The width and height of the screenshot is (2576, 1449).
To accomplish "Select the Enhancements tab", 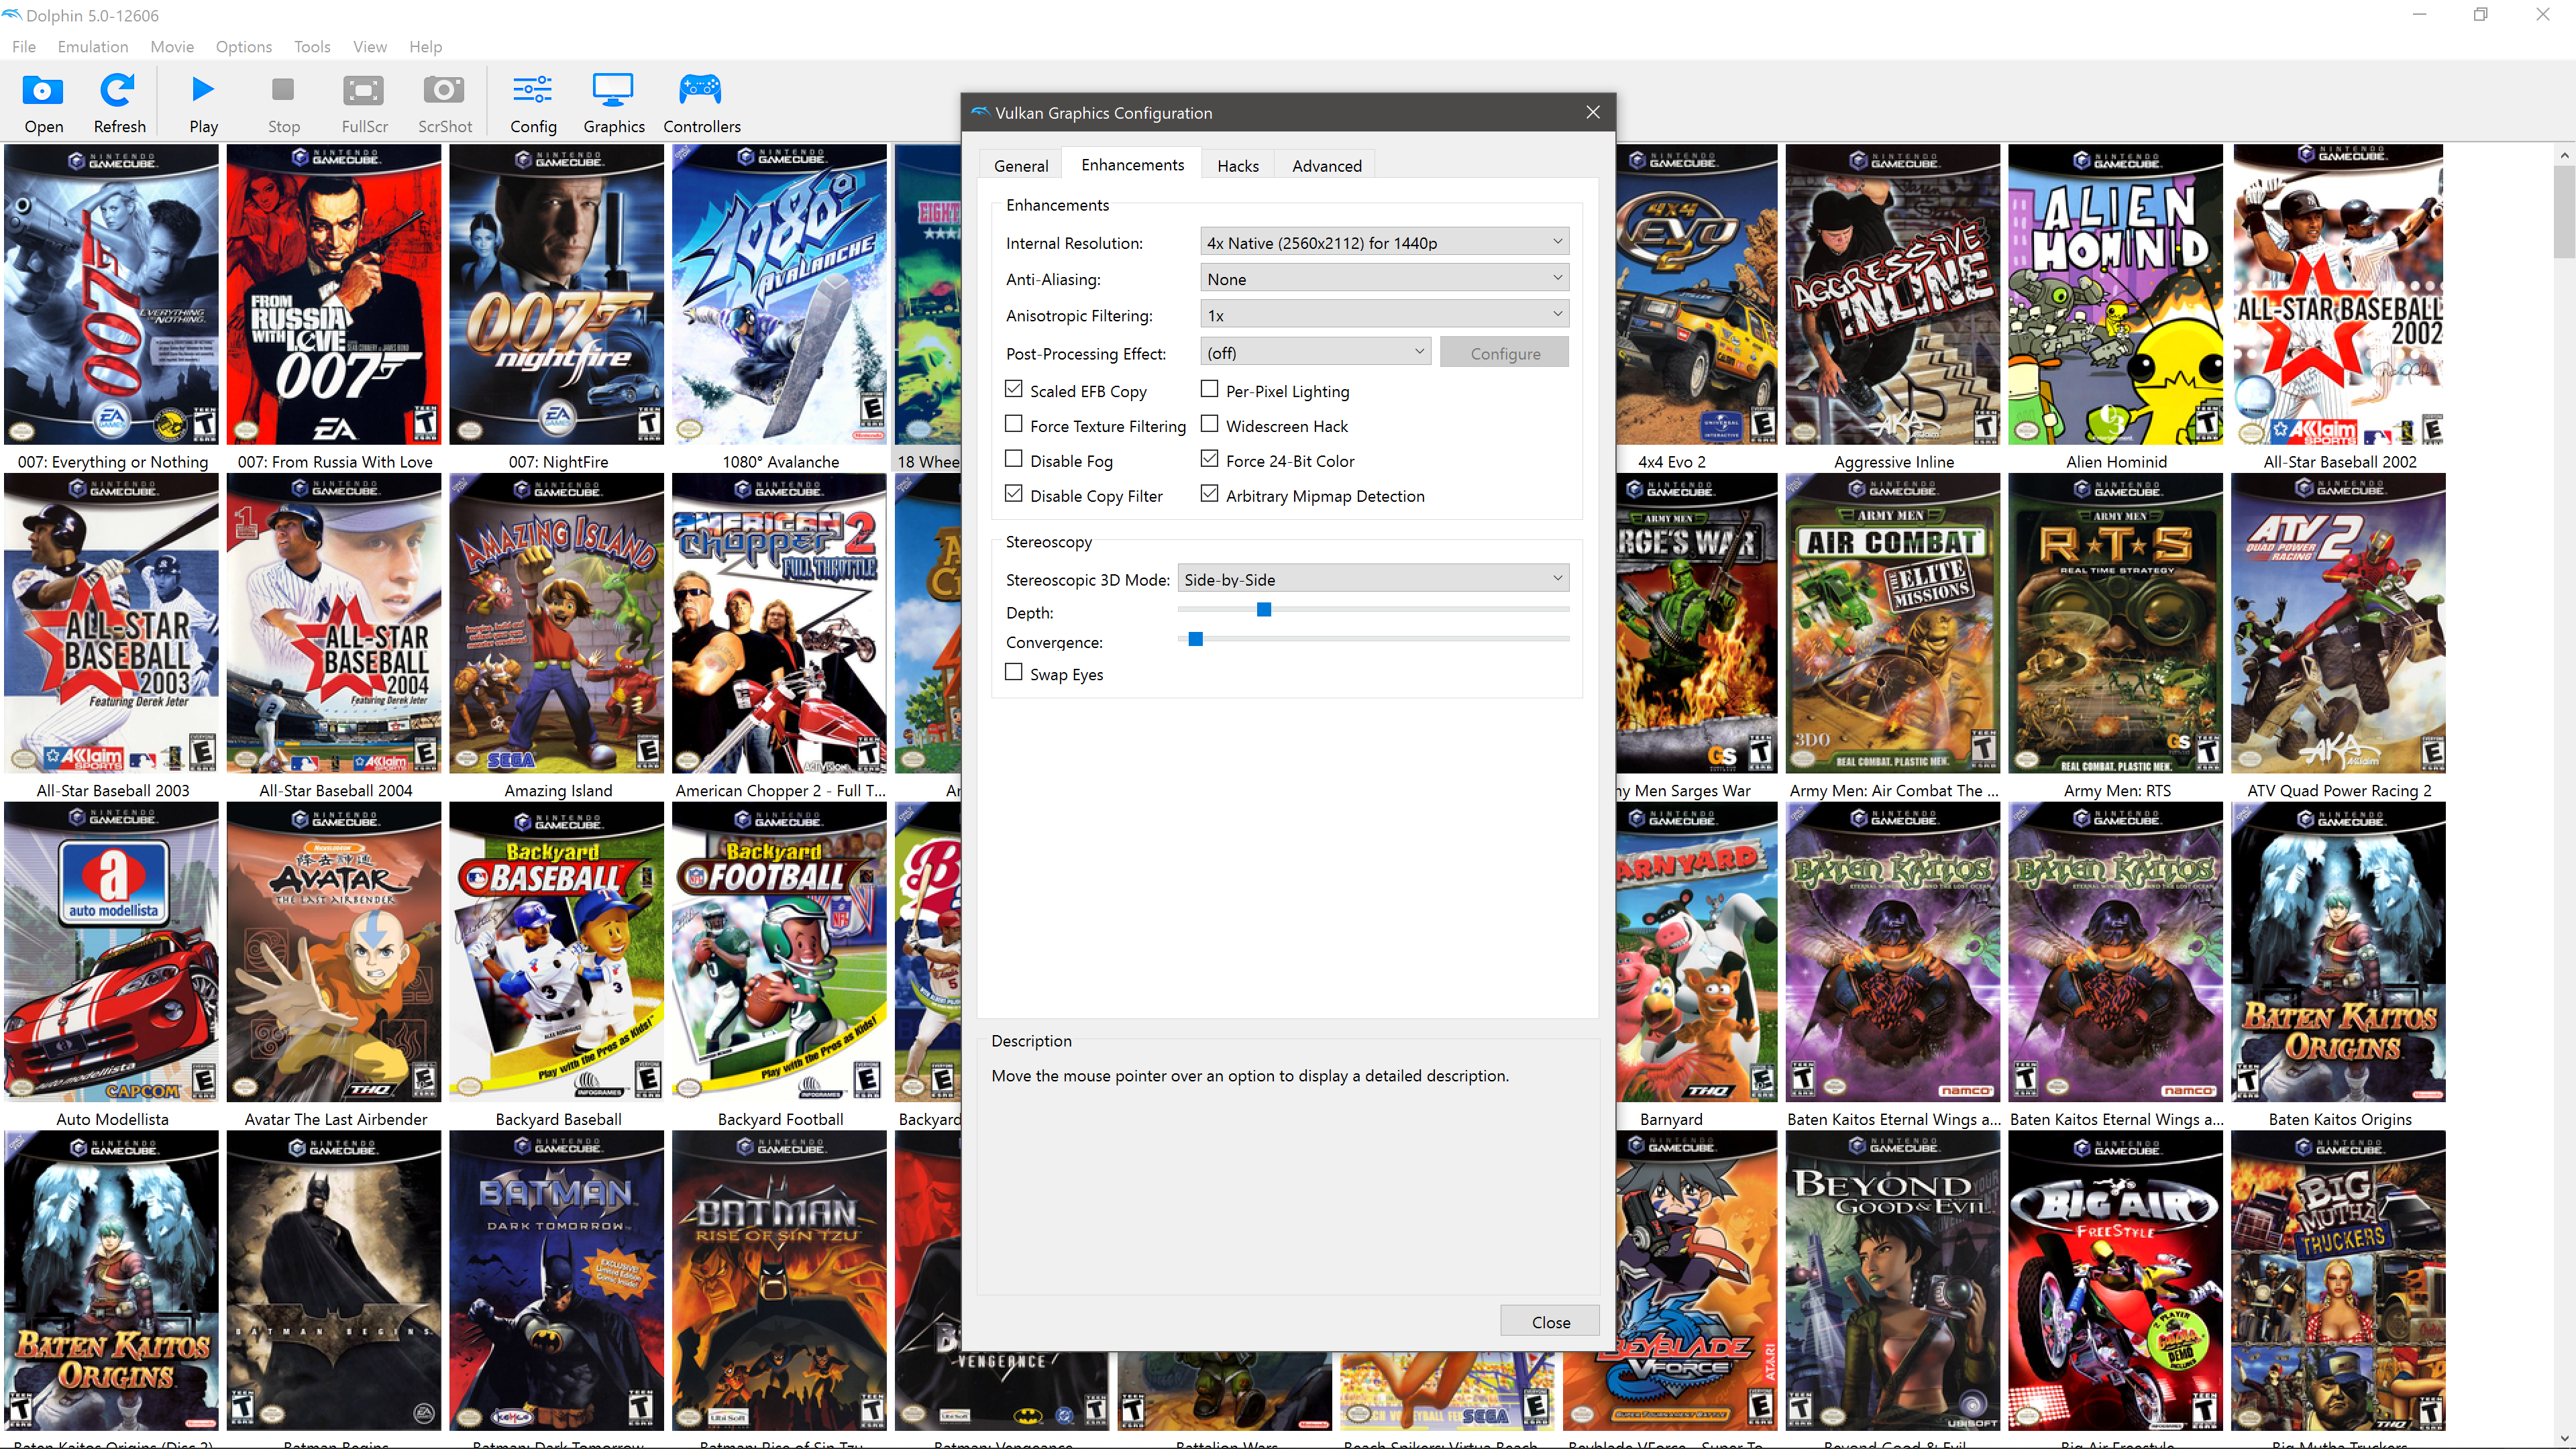I will click(x=1132, y=164).
